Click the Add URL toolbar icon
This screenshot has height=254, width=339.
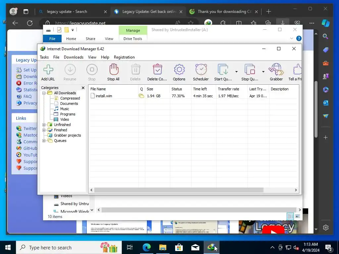tap(48, 69)
